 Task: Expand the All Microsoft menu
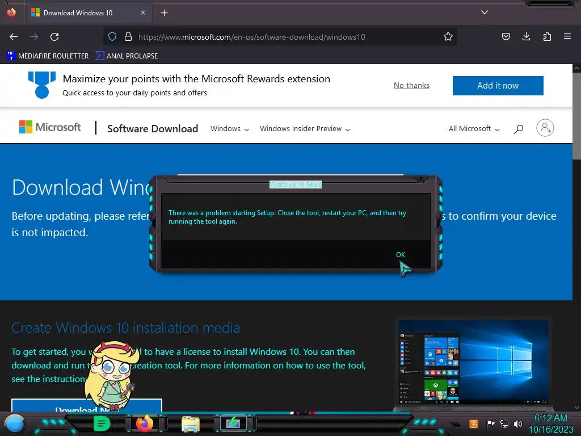tap(474, 129)
